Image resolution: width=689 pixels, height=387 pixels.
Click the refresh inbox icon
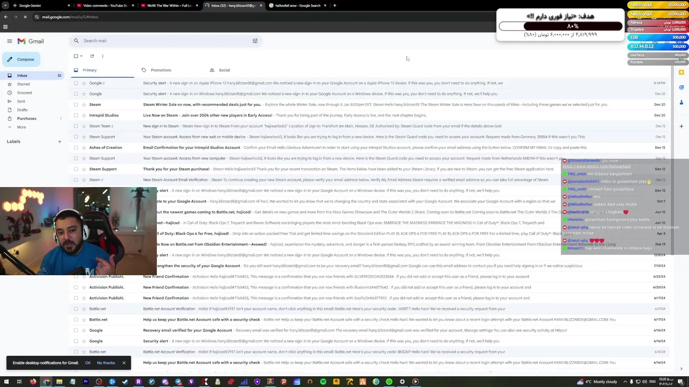point(92,56)
